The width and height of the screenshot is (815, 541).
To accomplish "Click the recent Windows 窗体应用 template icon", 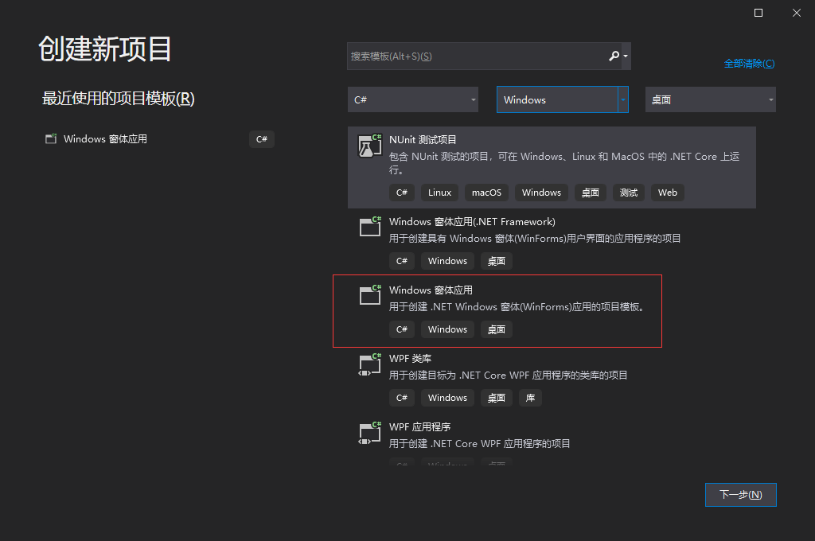I will click(51, 138).
